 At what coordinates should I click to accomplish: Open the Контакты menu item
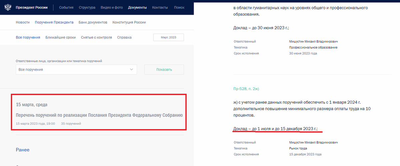pos(160,7)
